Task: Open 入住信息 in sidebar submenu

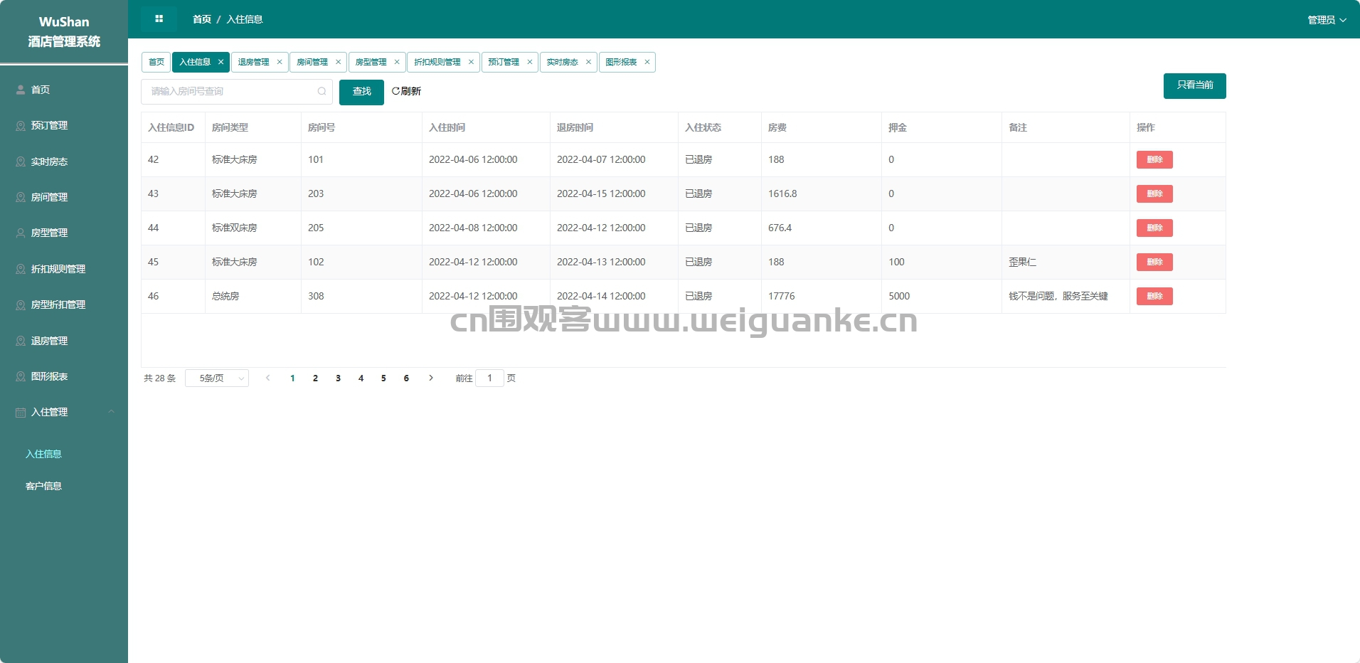Action: (43, 454)
